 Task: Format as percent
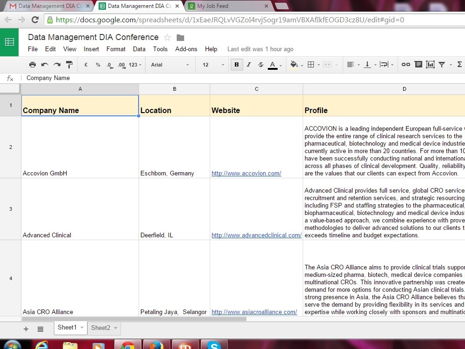point(98,65)
